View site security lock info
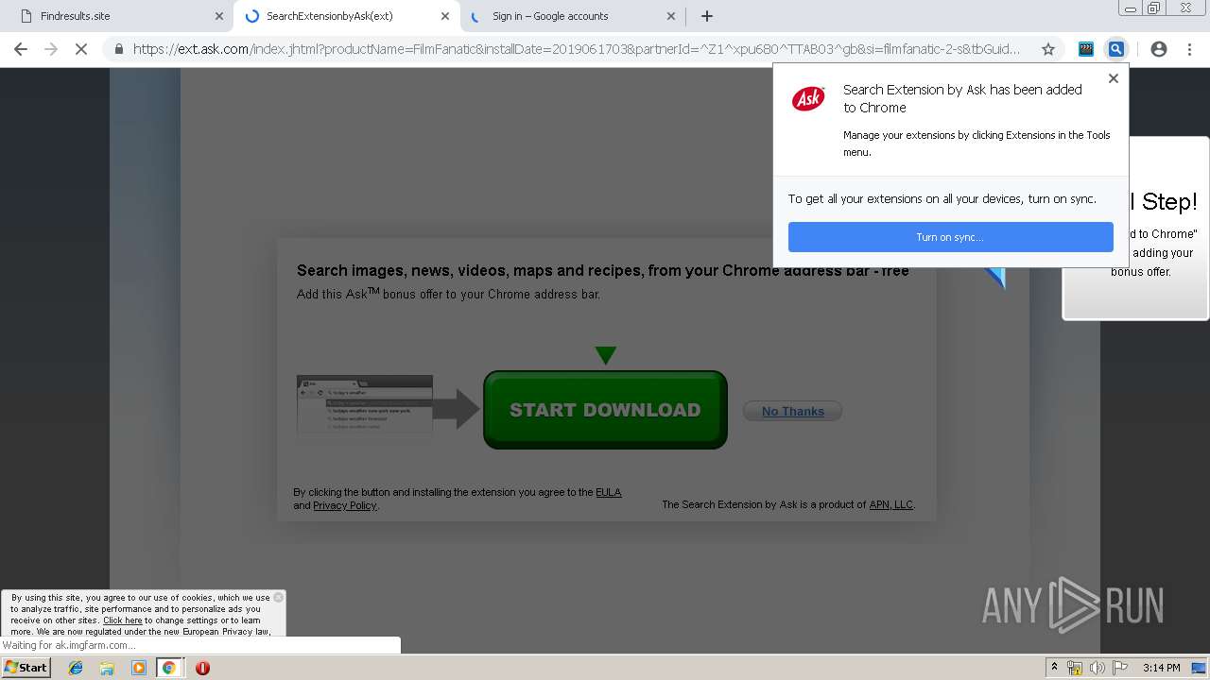 coord(119,49)
